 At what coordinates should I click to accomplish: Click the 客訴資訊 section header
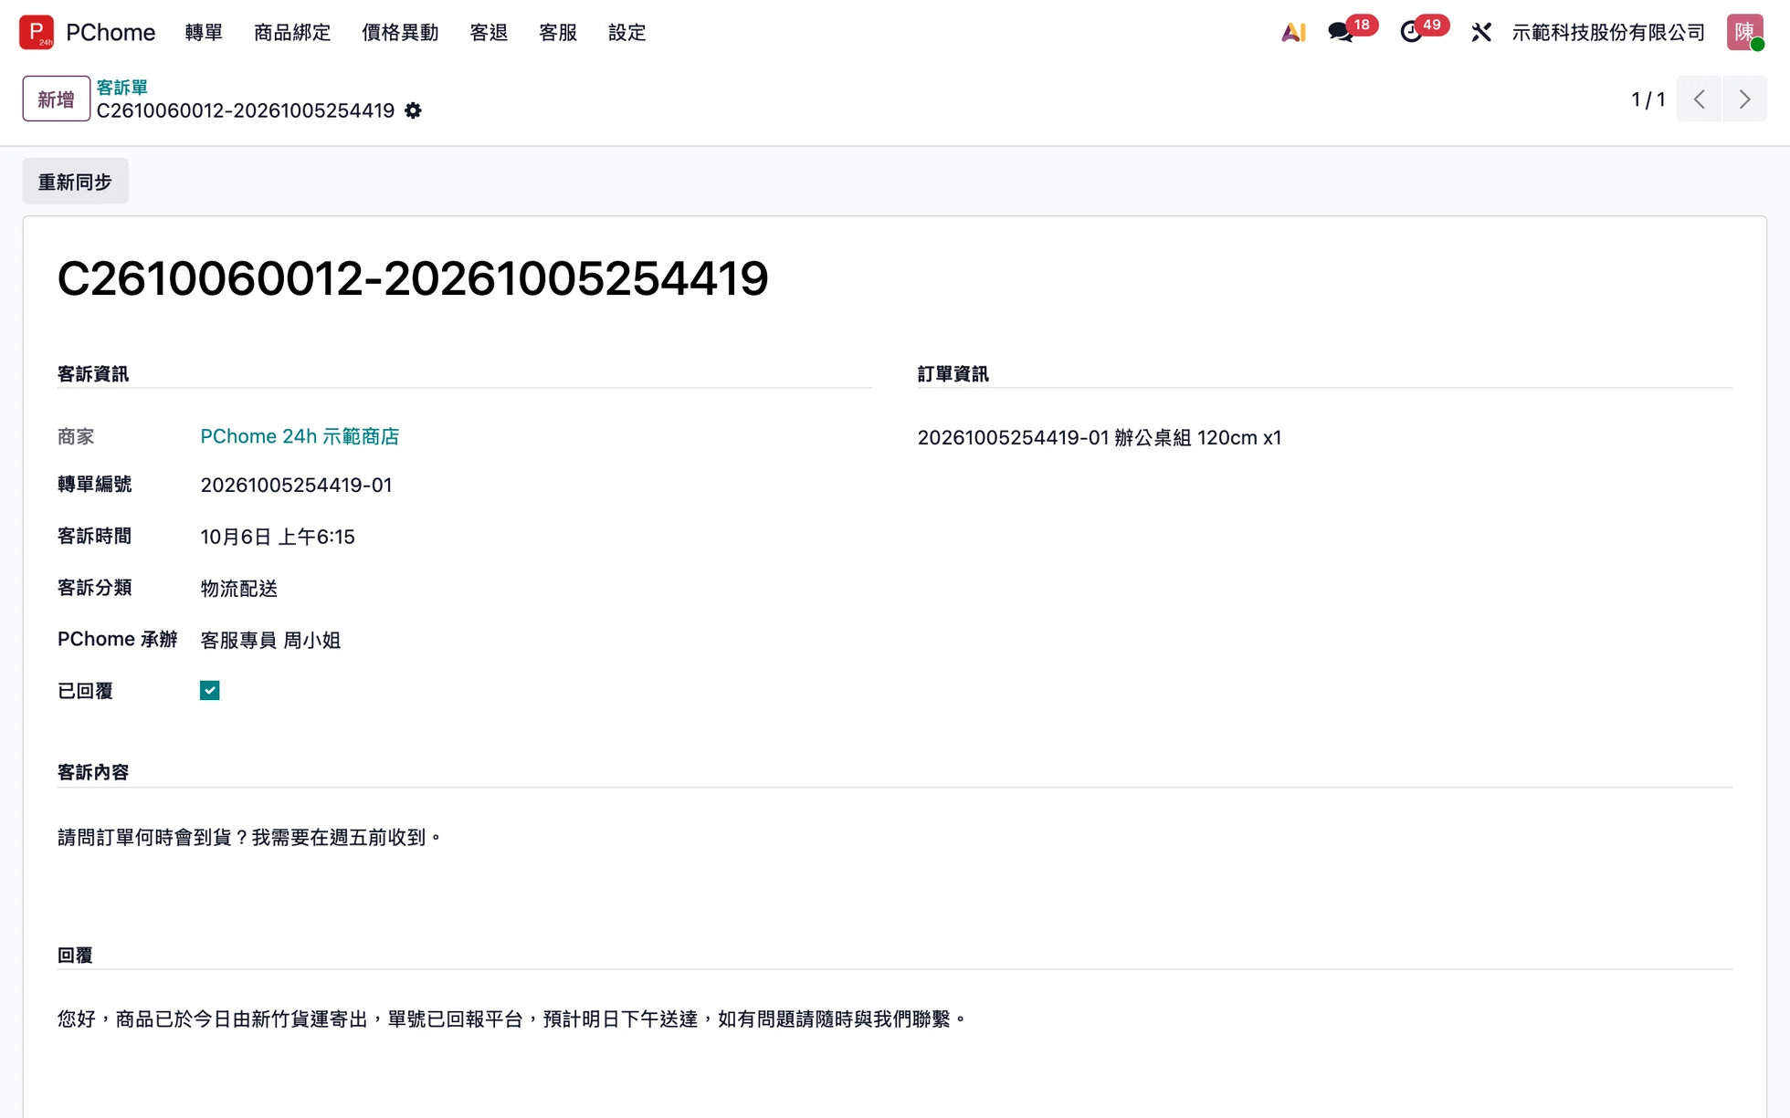[x=93, y=373]
